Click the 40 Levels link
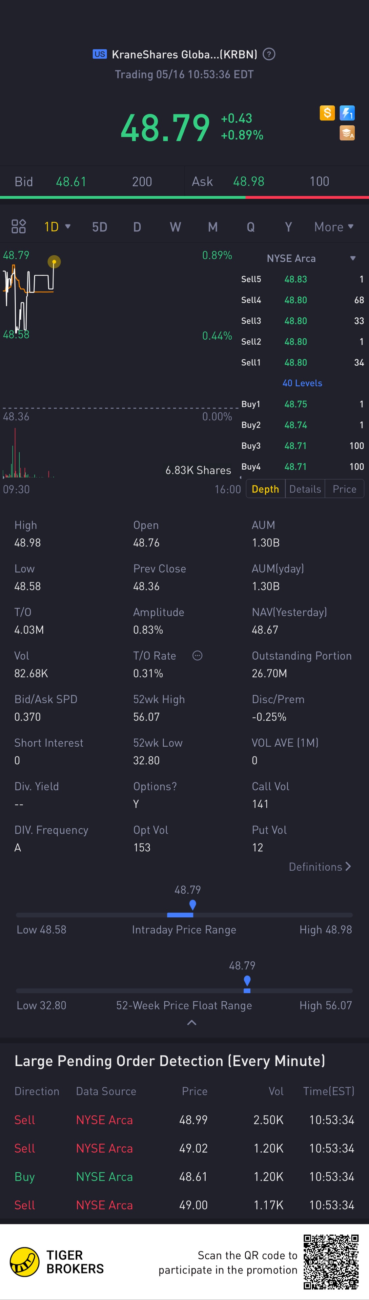This screenshot has width=369, height=1300. click(x=302, y=383)
